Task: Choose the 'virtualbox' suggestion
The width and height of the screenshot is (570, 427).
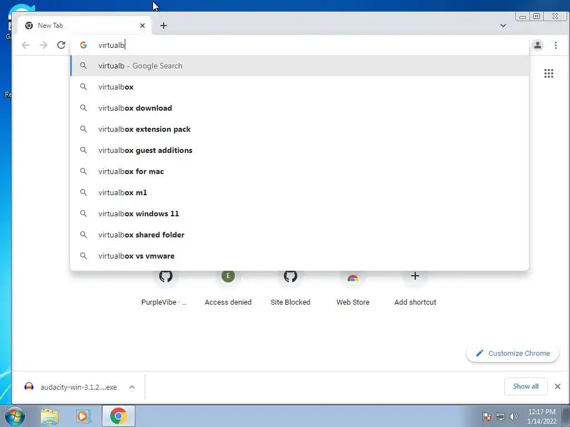Action: click(x=299, y=87)
